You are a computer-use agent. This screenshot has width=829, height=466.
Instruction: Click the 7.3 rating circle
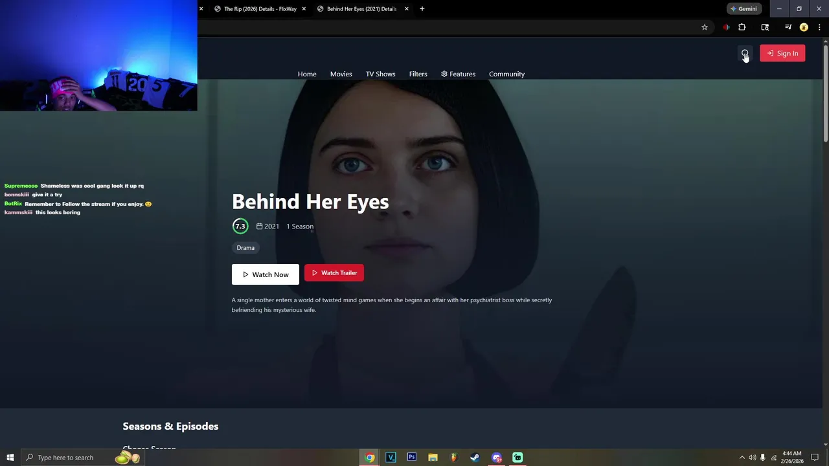[240, 226]
